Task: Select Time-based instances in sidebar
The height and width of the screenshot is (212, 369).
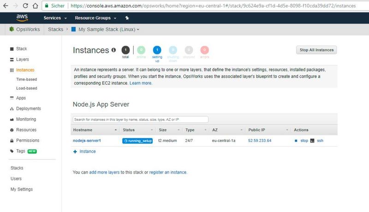Action: (x=27, y=79)
